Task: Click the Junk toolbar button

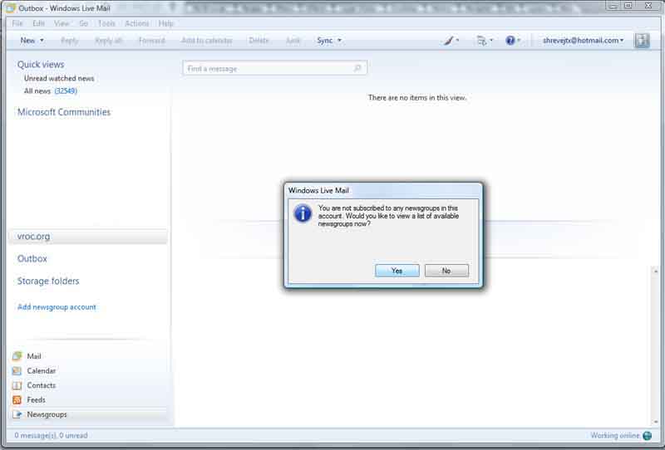Action: [x=293, y=40]
